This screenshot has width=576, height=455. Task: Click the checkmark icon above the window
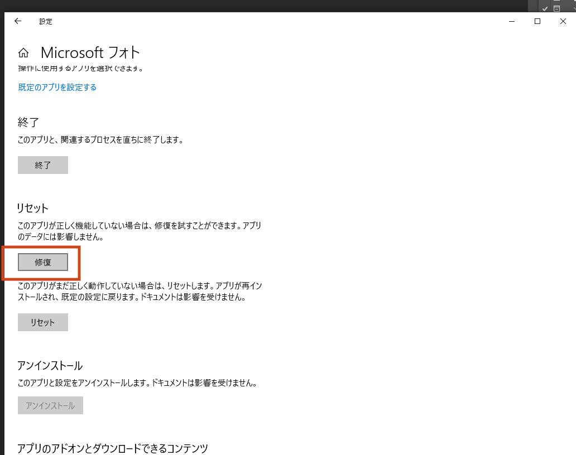[x=545, y=8]
